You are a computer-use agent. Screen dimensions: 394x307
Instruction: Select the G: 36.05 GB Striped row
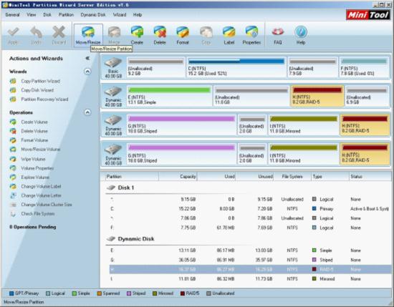(250, 260)
